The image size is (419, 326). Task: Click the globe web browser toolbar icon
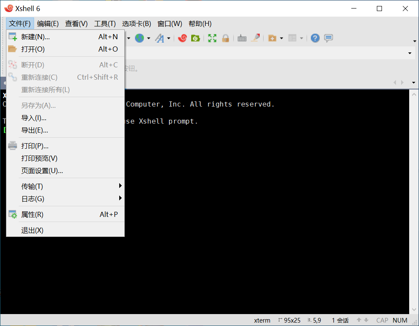(x=139, y=38)
